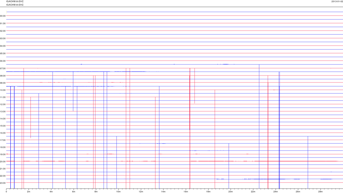The image size is (343, 193).
Task: Click the 10m axis tick label
Action: tap(118, 192)
